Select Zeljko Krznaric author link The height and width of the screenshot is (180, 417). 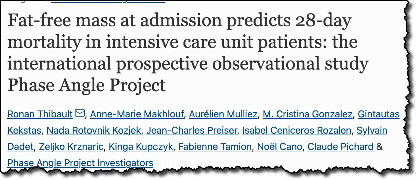click(71, 147)
